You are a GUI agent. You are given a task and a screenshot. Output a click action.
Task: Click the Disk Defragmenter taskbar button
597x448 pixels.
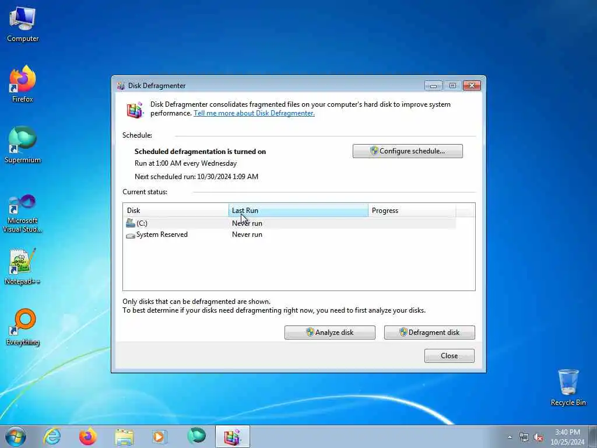tap(232, 436)
